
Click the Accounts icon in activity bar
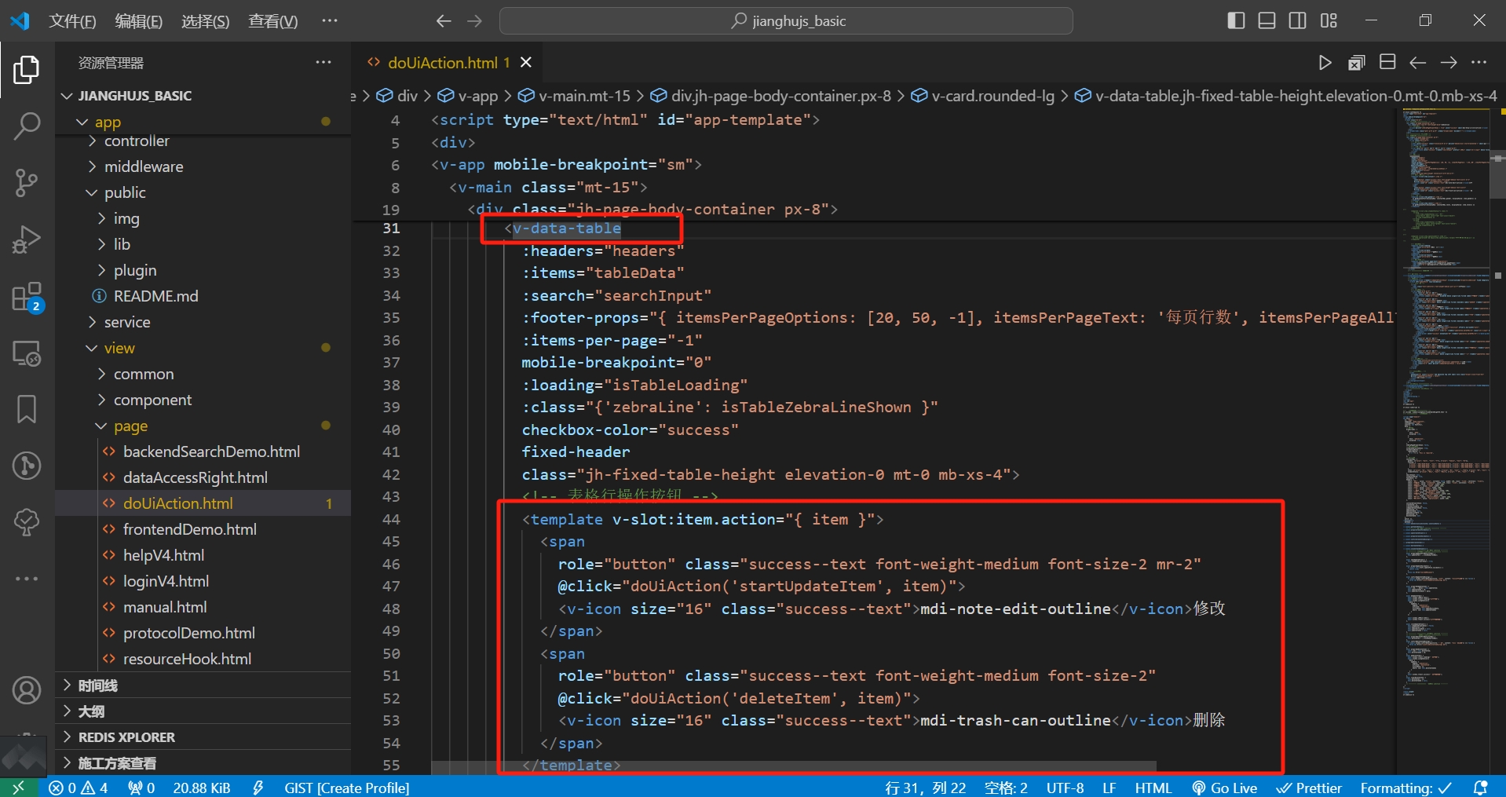tap(27, 690)
